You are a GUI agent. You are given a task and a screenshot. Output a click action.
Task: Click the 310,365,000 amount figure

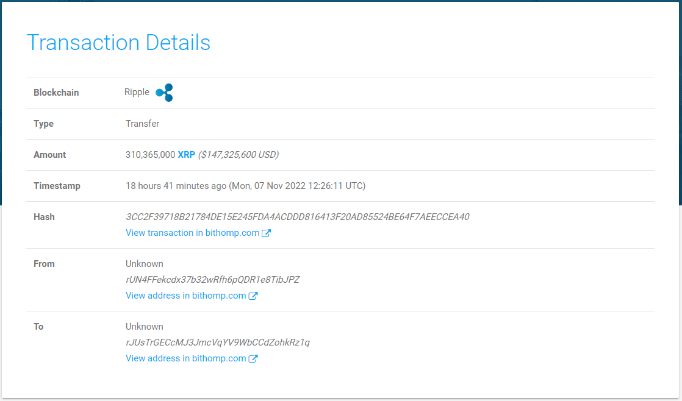tap(150, 155)
